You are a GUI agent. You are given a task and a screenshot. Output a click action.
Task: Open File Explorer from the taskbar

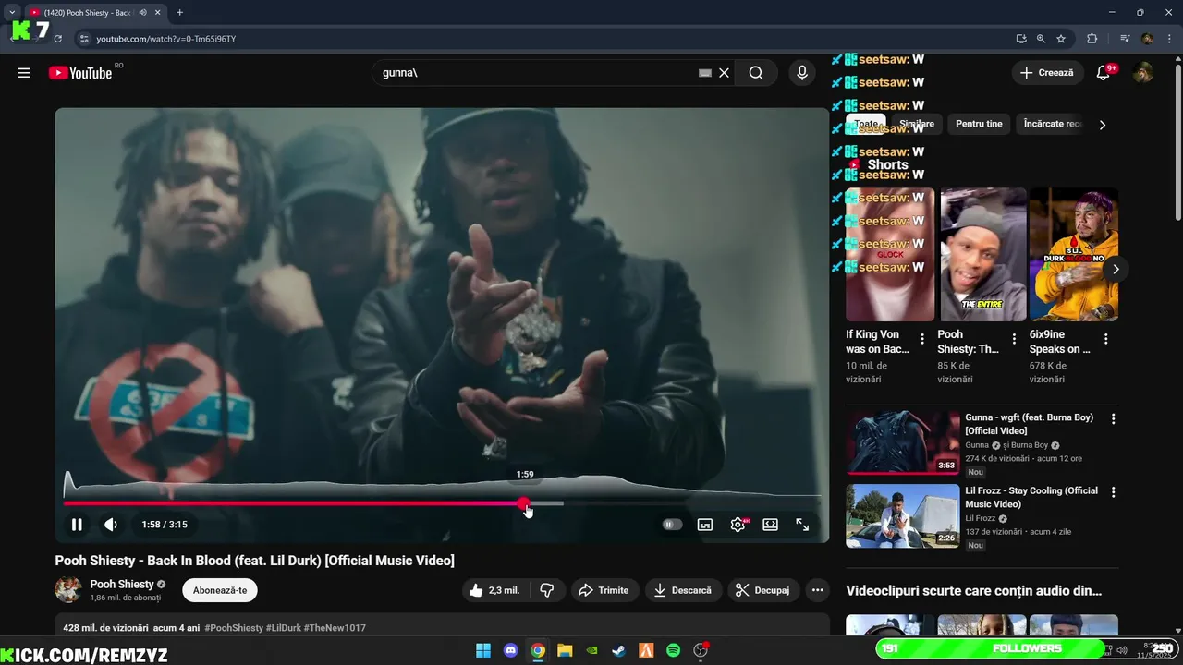point(565,650)
